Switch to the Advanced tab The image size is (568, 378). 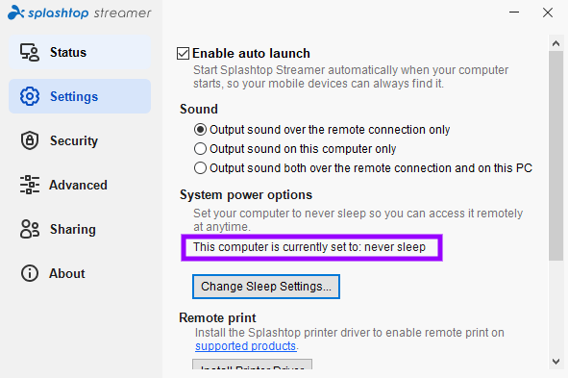coord(80,185)
